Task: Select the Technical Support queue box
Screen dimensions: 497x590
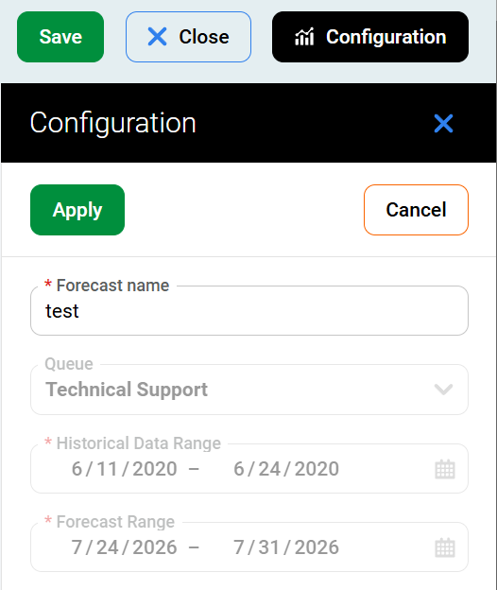Action: tap(249, 390)
